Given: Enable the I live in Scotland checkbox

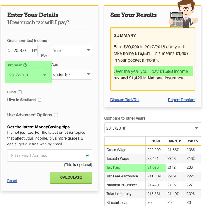Looking at the screenshot, I should [x=40, y=100].
